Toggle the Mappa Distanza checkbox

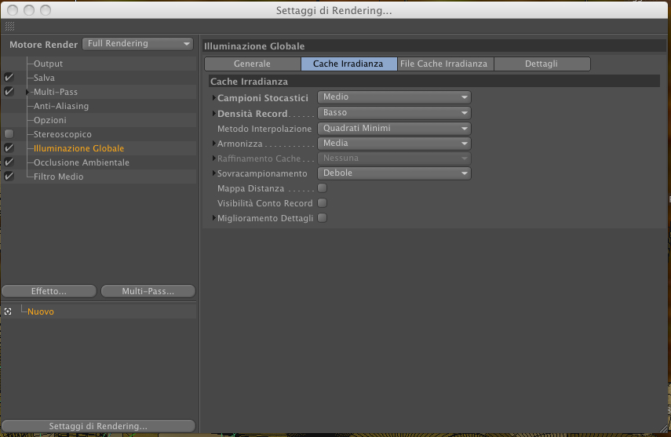323,188
